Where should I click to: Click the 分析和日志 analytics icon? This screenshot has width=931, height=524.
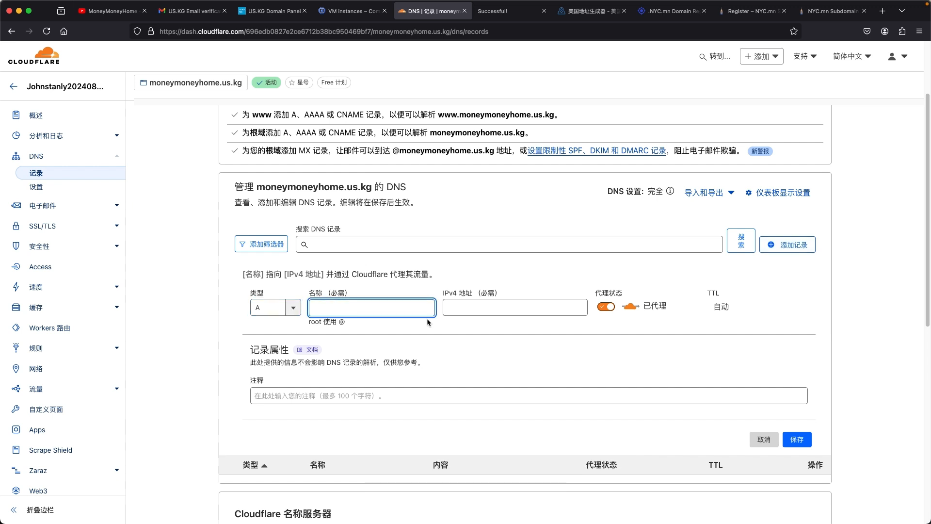[x=16, y=135]
